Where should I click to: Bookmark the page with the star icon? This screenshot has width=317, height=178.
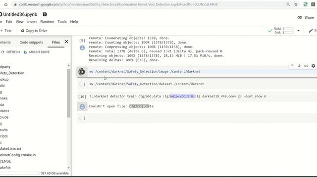[x=296, y=4]
